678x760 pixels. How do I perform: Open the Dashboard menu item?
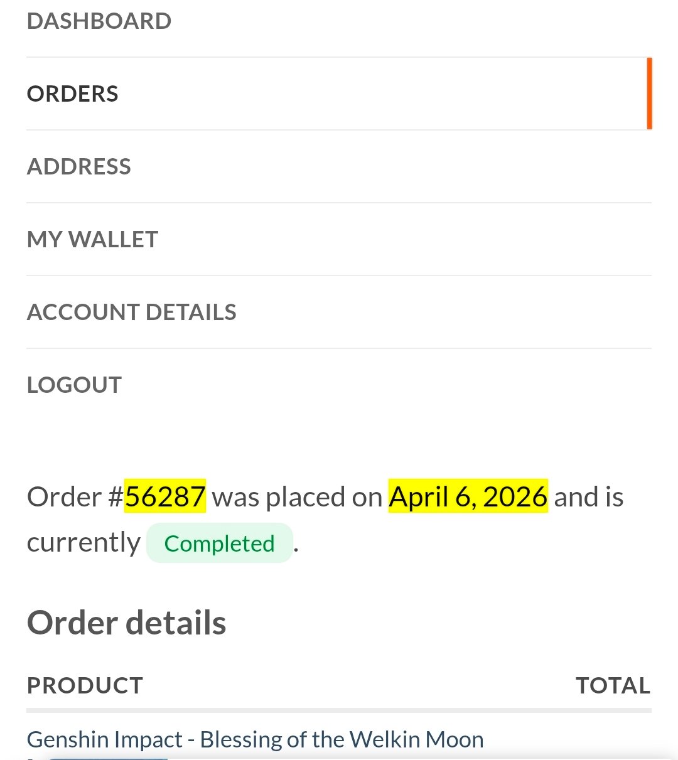click(99, 21)
